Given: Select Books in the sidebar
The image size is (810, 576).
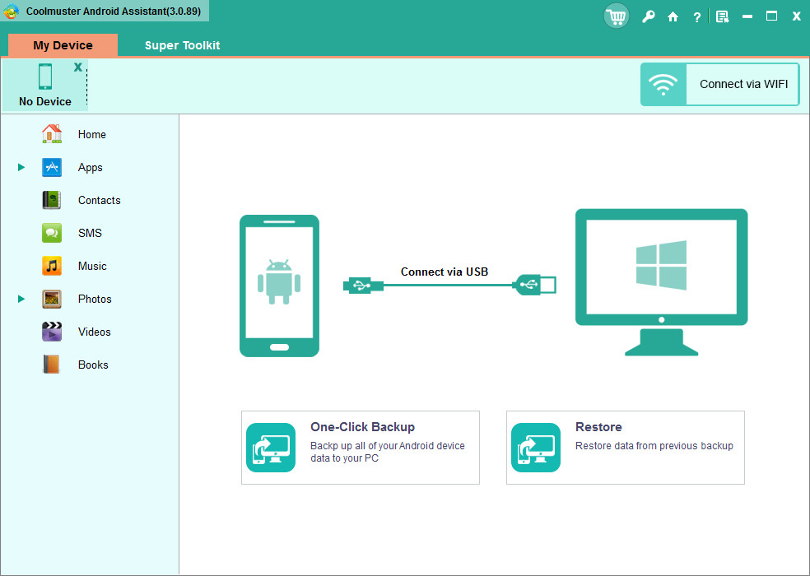Looking at the screenshot, I should pos(93,365).
